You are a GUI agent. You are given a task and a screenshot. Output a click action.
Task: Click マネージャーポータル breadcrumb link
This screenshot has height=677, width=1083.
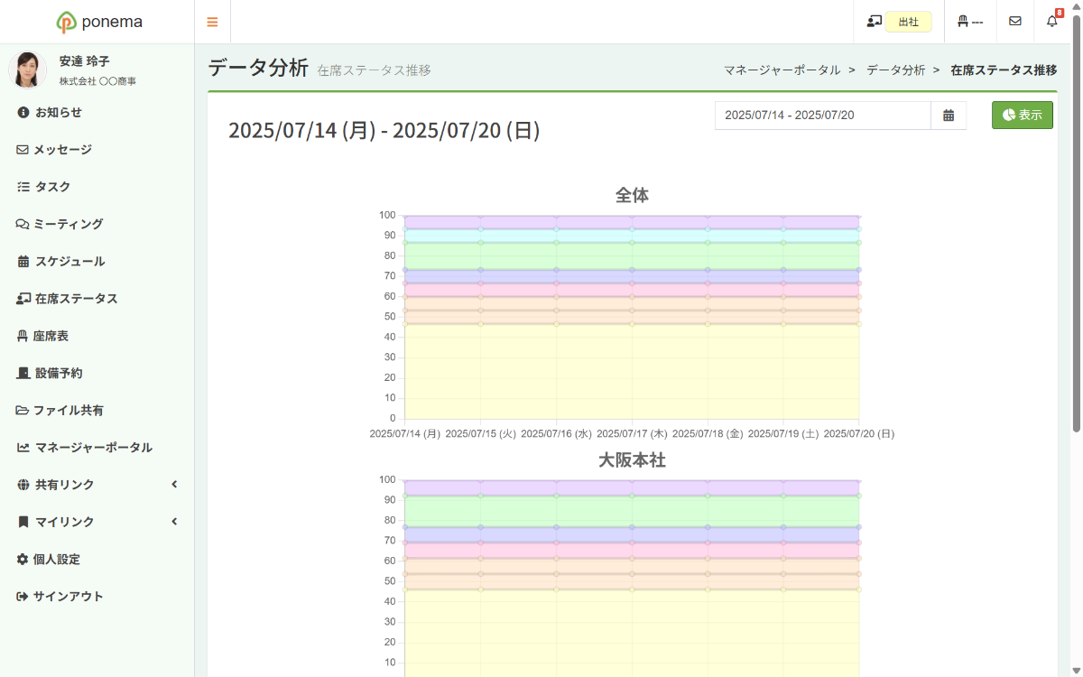[x=782, y=70]
